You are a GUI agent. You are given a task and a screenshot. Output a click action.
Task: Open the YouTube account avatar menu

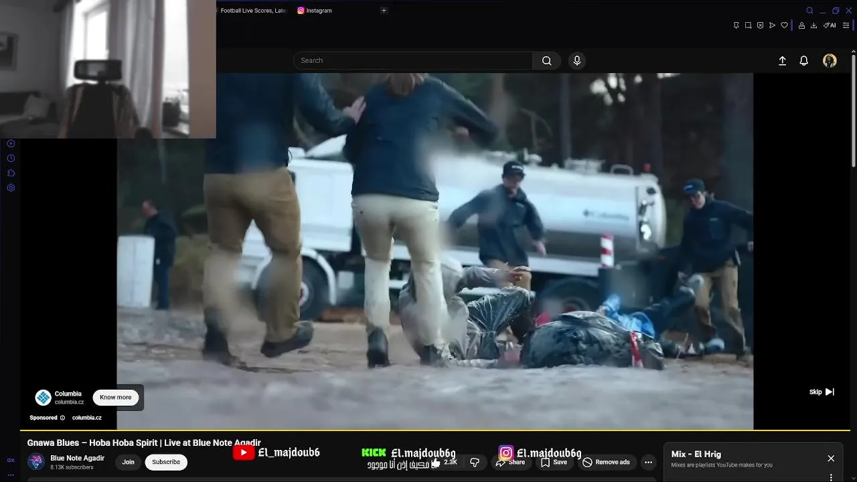pyautogui.click(x=830, y=61)
